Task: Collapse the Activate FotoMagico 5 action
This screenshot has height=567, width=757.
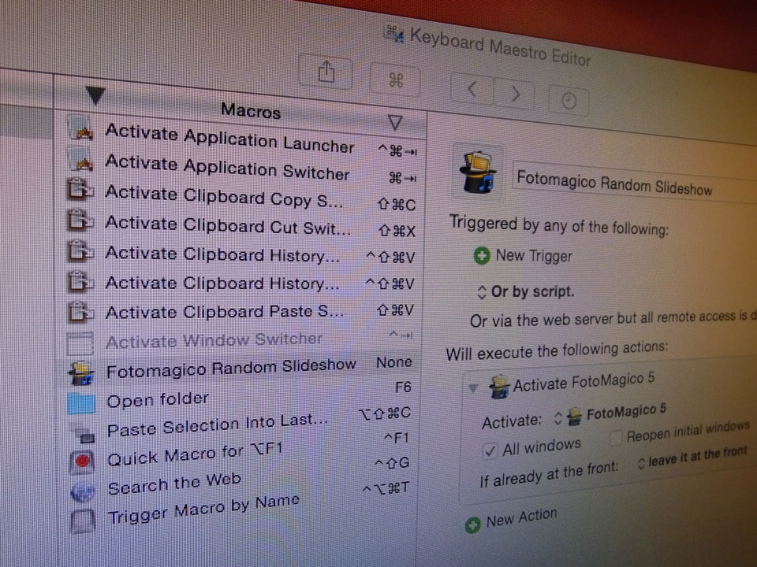Action: point(473,387)
